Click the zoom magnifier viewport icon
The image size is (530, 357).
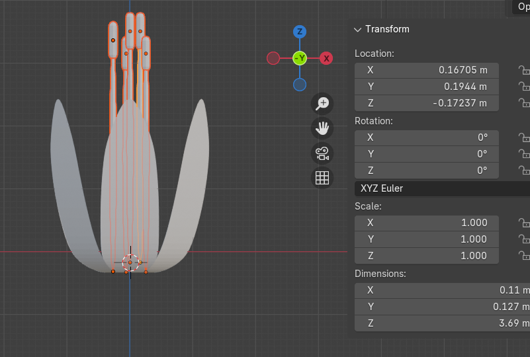pos(322,103)
